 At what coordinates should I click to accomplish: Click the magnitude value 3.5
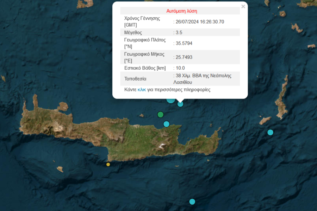click(180, 32)
